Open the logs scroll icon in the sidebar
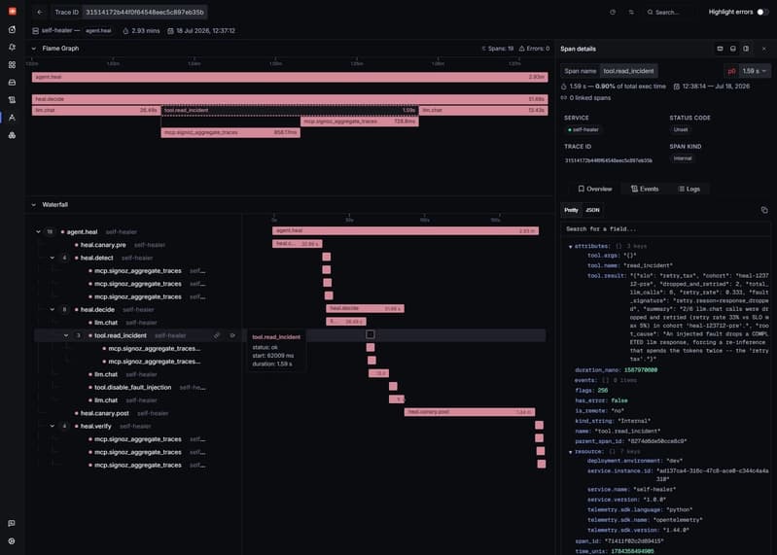This screenshot has width=777, height=555. click(12, 99)
